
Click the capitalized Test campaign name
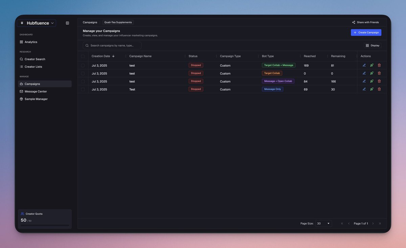[132, 89]
